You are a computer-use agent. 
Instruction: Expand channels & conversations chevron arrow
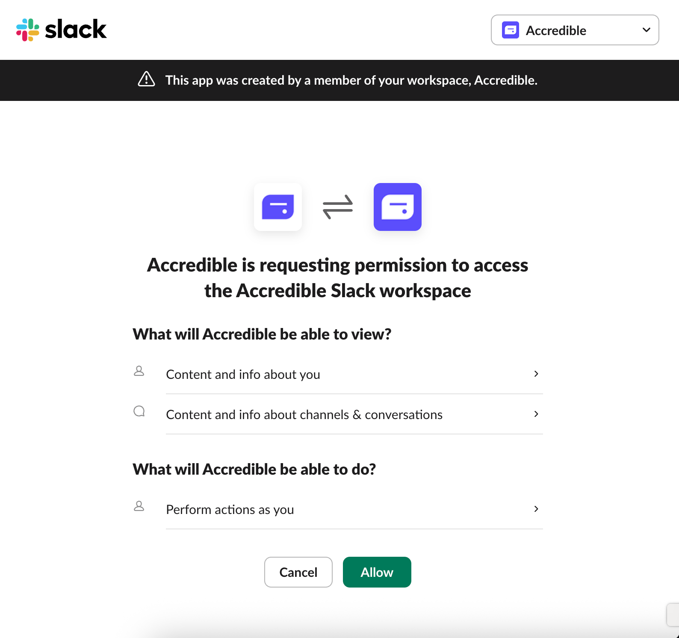(536, 414)
